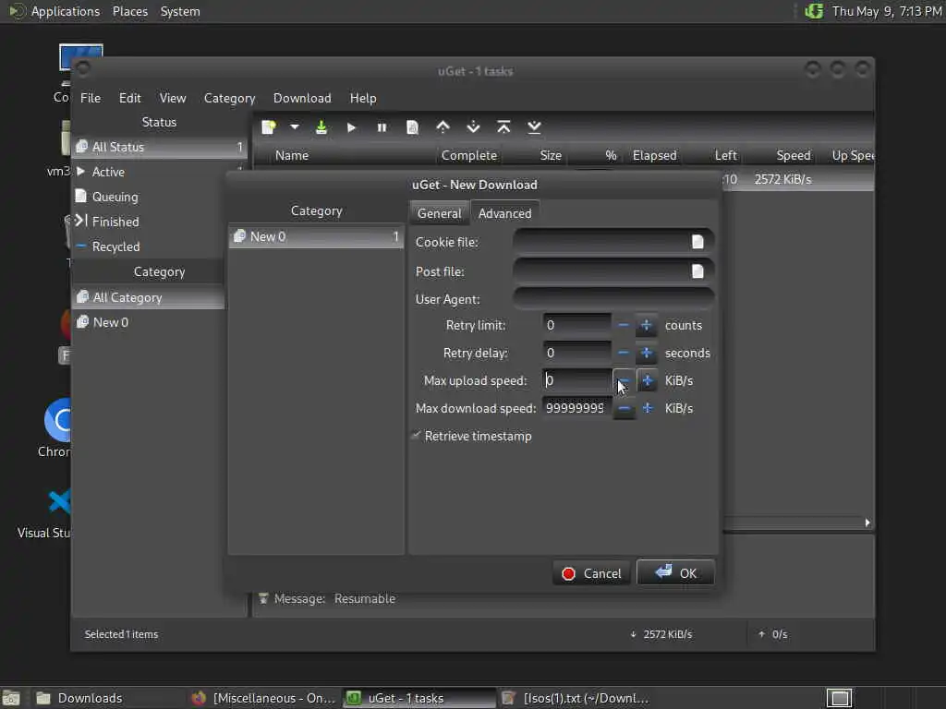Switch to Isos(1).txt editor in taskbar
Viewport: 946px width, 709px height.
click(x=575, y=698)
